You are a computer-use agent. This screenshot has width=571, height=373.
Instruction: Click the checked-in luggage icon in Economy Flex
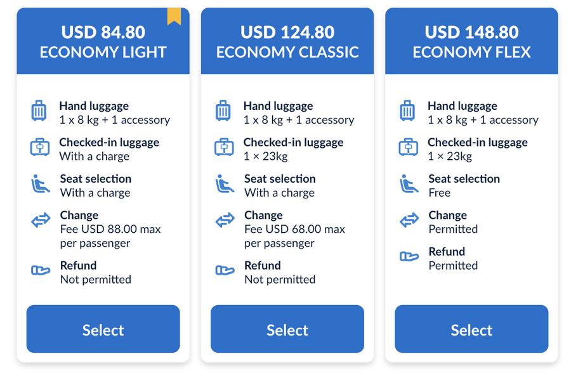click(x=408, y=147)
